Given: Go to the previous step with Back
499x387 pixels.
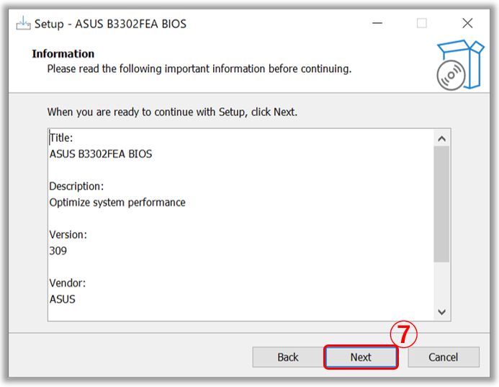Looking at the screenshot, I should 288,357.
